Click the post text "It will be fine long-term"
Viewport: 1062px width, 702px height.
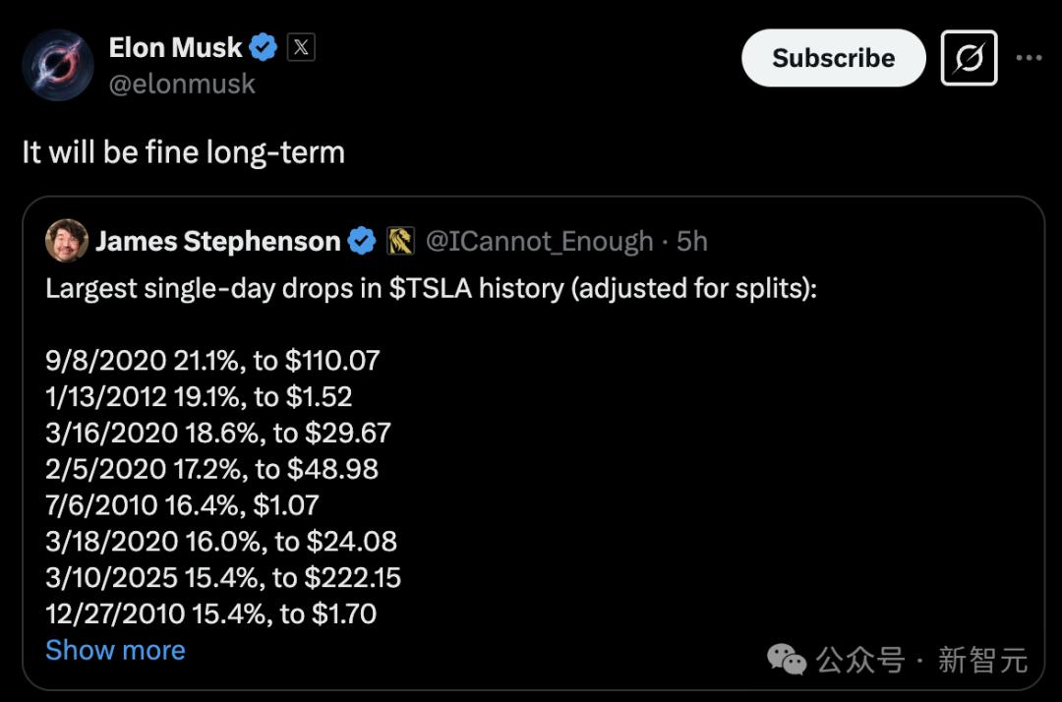(184, 152)
